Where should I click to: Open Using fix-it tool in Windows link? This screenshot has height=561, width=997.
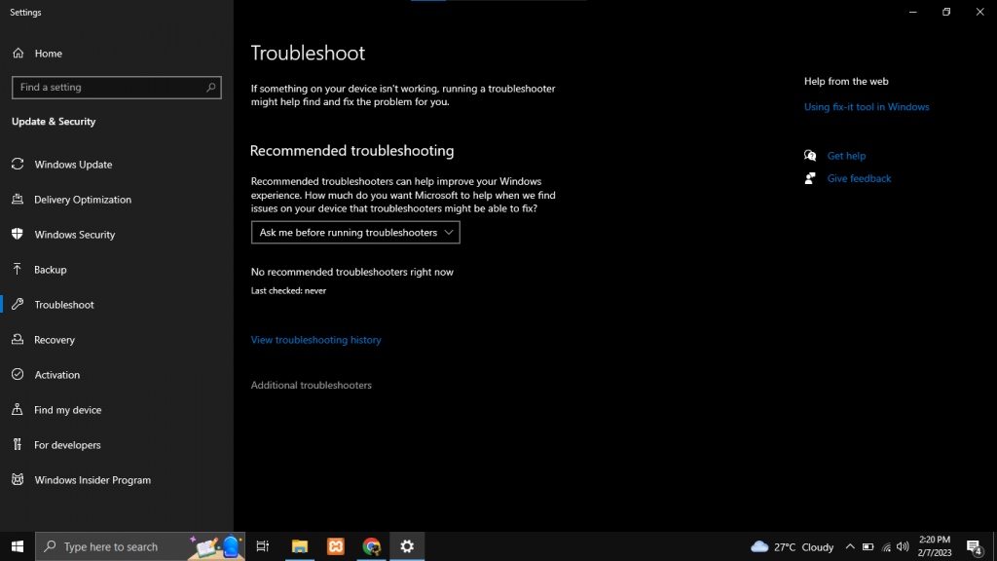tap(867, 107)
